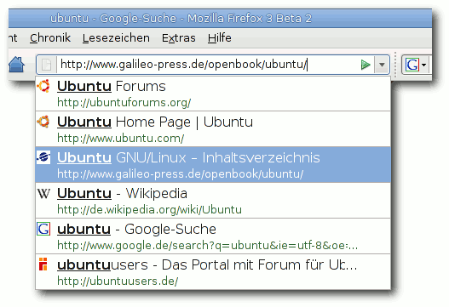Click the Google search engine icon
This screenshot has width=449, height=307.
[x=412, y=65]
